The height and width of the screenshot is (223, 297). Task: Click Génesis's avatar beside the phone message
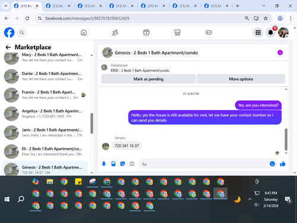(x=106, y=146)
